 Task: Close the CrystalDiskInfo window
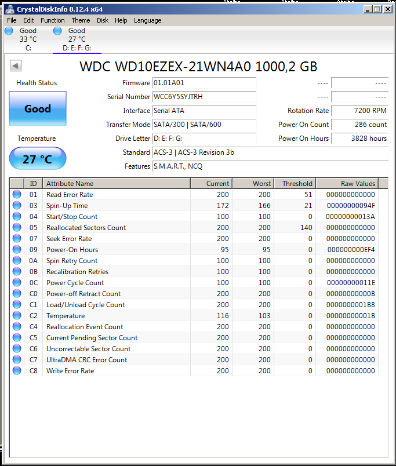[x=388, y=9]
